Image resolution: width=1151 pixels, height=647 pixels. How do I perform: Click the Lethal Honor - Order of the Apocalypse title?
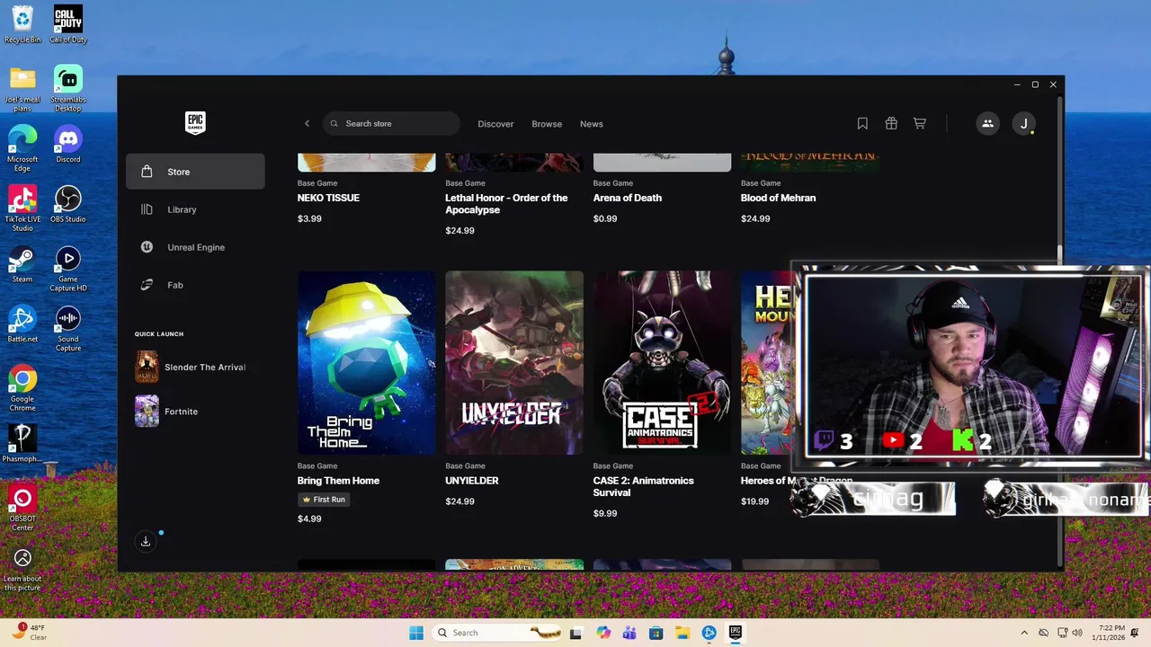506,204
